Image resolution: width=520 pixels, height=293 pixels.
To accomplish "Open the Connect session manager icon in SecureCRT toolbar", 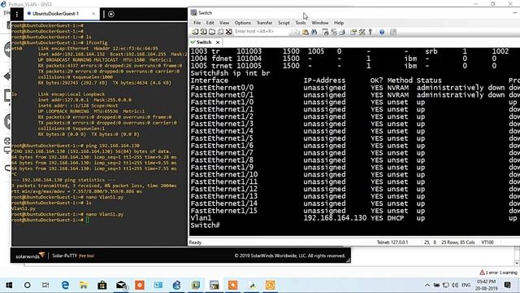I will click(195, 32).
